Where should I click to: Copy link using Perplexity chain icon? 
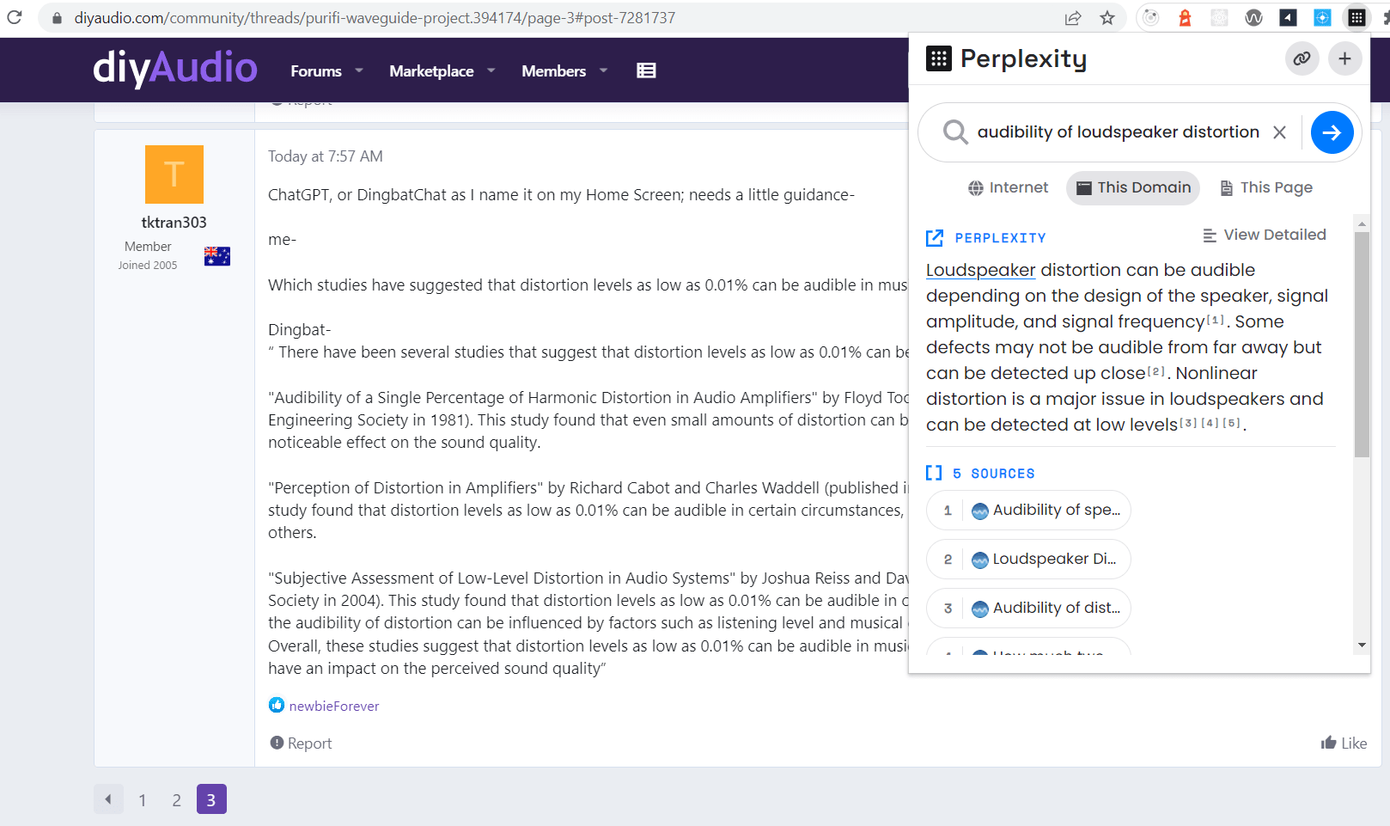(x=1302, y=58)
